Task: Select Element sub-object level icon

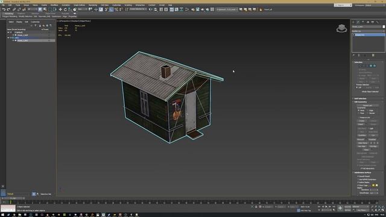Action: tap(375, 66)
